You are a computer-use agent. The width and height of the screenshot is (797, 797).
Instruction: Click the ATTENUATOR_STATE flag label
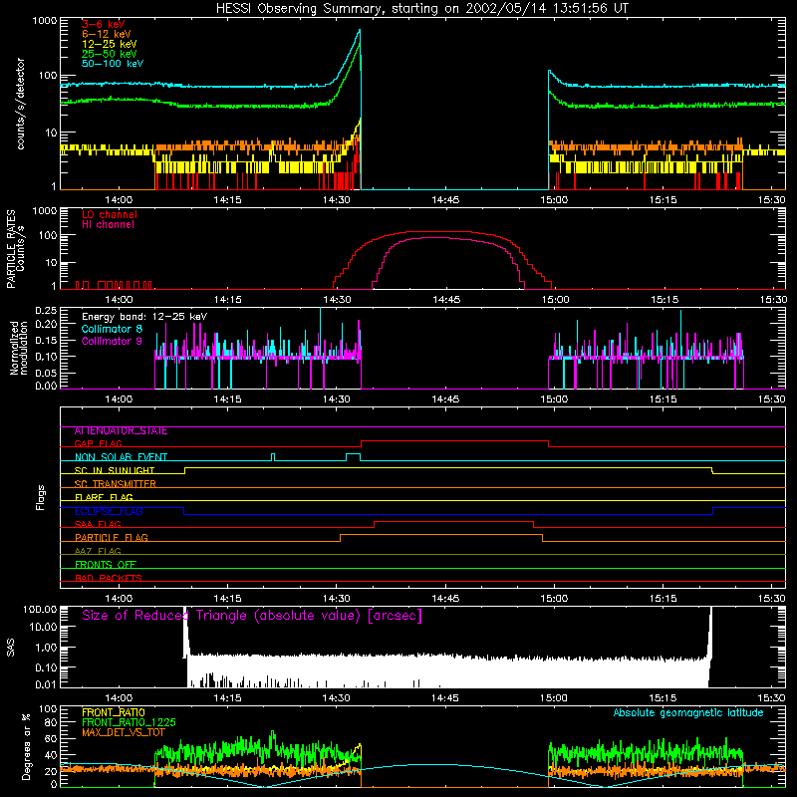tap(121, 431)
